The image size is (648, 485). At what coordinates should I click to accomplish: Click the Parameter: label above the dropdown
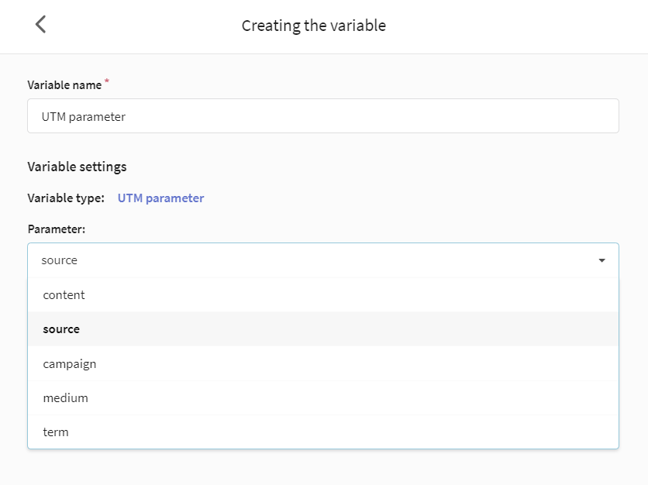click(x=57, y=229)
